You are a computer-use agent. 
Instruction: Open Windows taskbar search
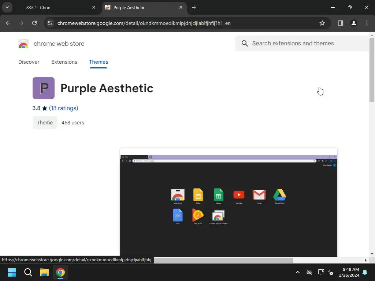pos(28,272)
